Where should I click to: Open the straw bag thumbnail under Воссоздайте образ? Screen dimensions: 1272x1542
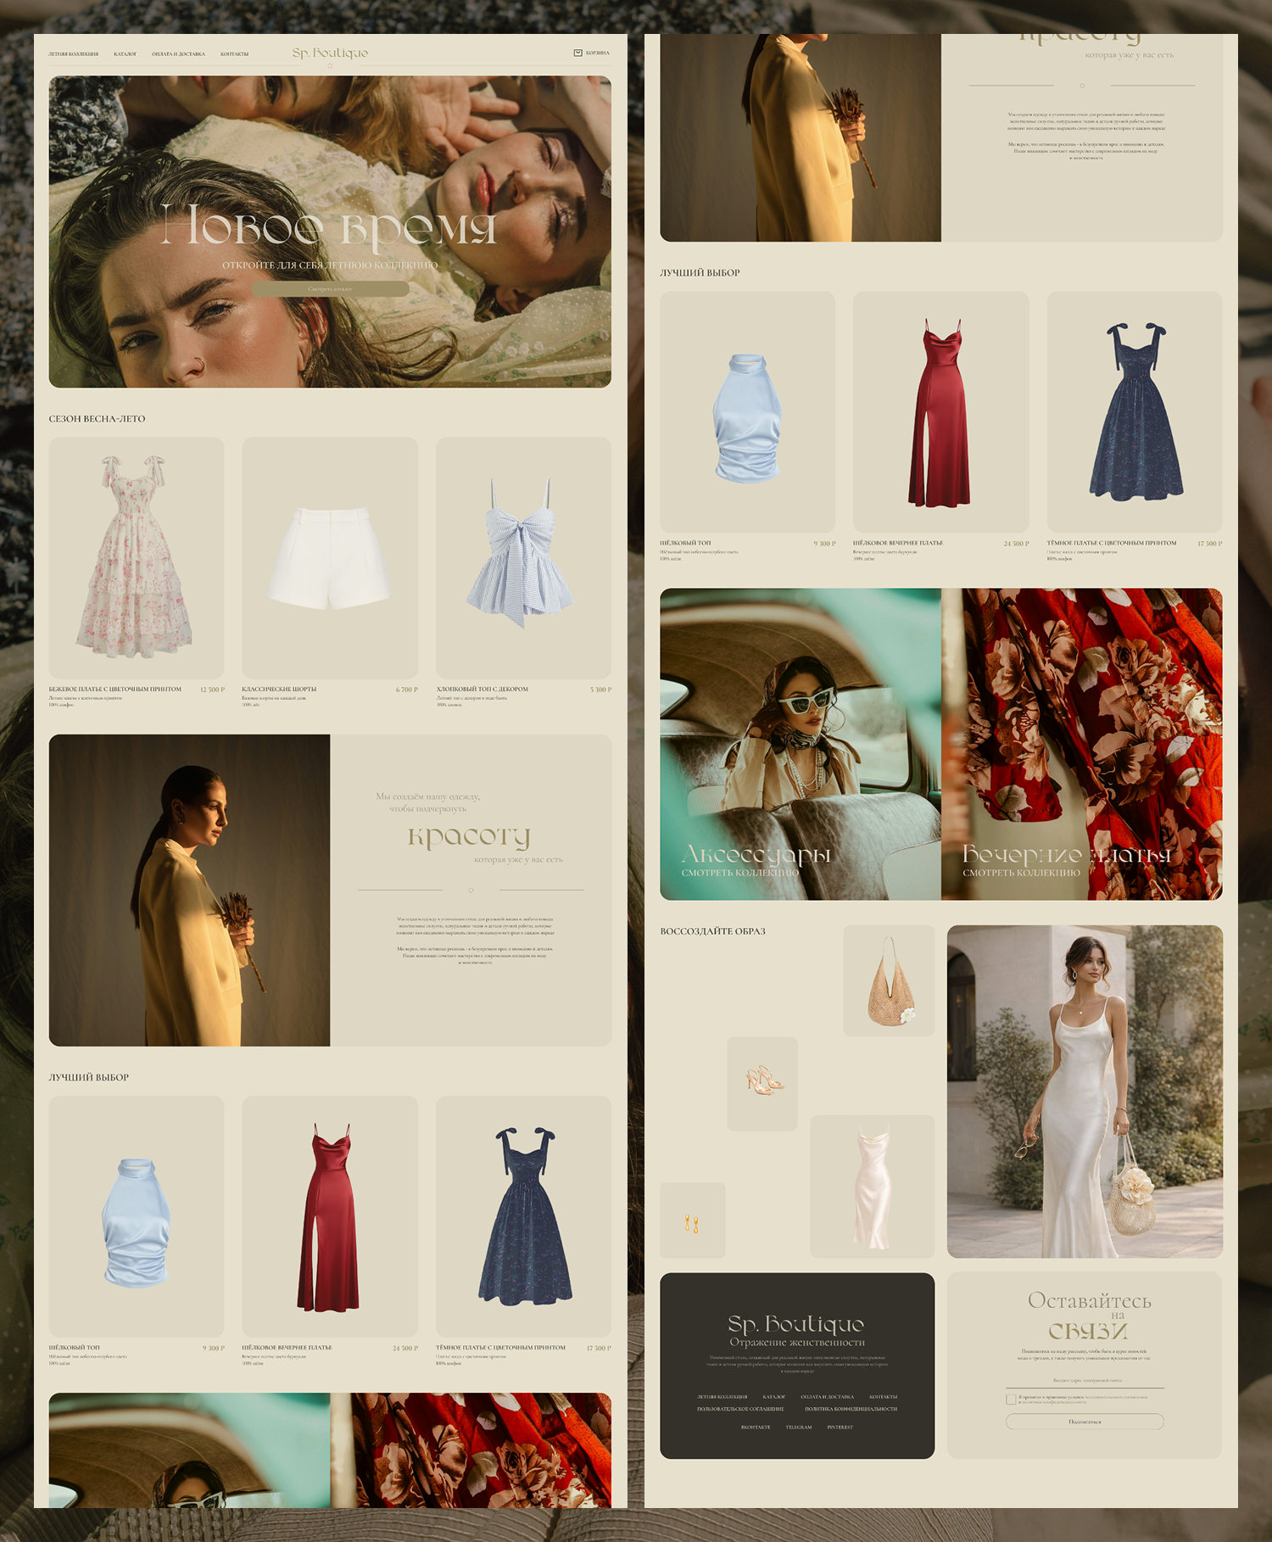[890, 981]
